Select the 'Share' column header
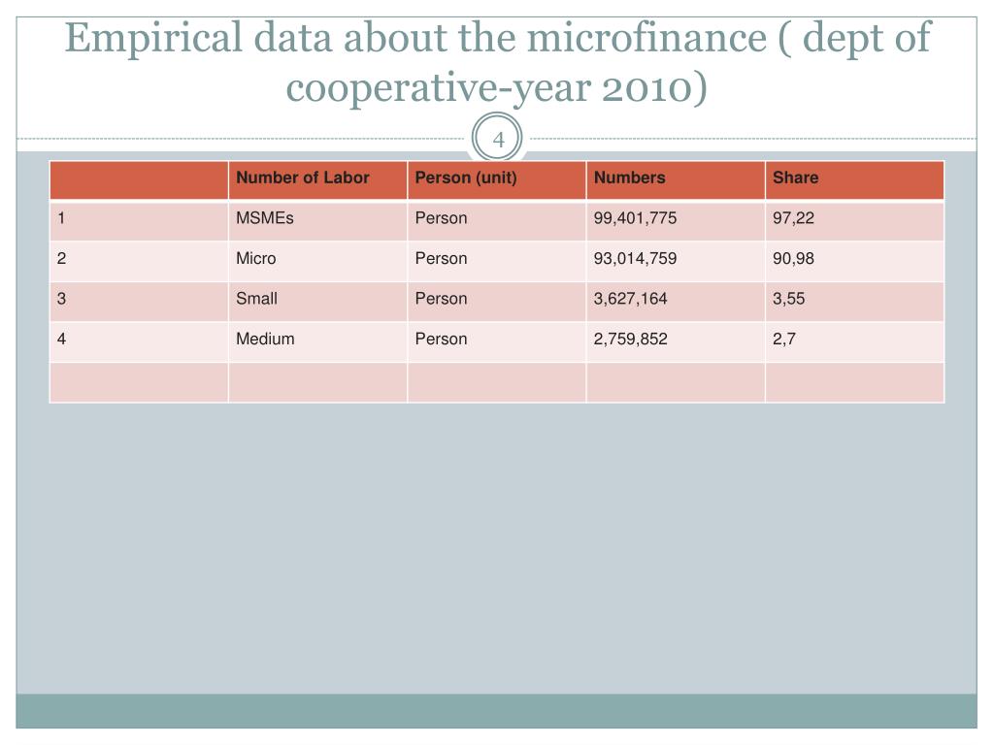The height and width of the screenshot is (745, 994). click(854, 180)
